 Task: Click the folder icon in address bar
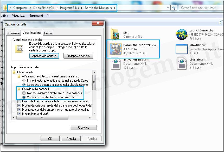[5, 8]
